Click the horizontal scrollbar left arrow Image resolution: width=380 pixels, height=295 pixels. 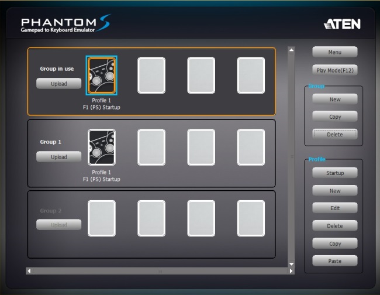point(29,271)
